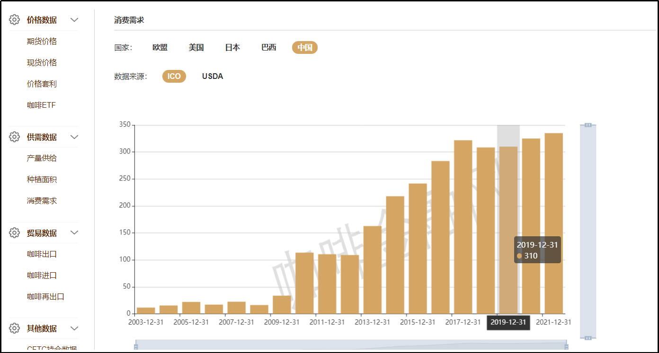Click the 2009-12-31 x-axis label
The width and height of the screenshot is (659, 353).
click(x=282, y=322)
